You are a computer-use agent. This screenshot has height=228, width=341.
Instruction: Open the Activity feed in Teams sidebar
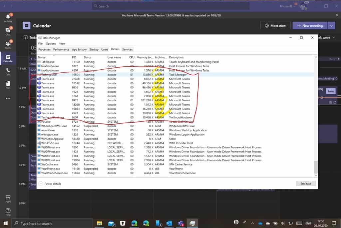coord(8,18)
